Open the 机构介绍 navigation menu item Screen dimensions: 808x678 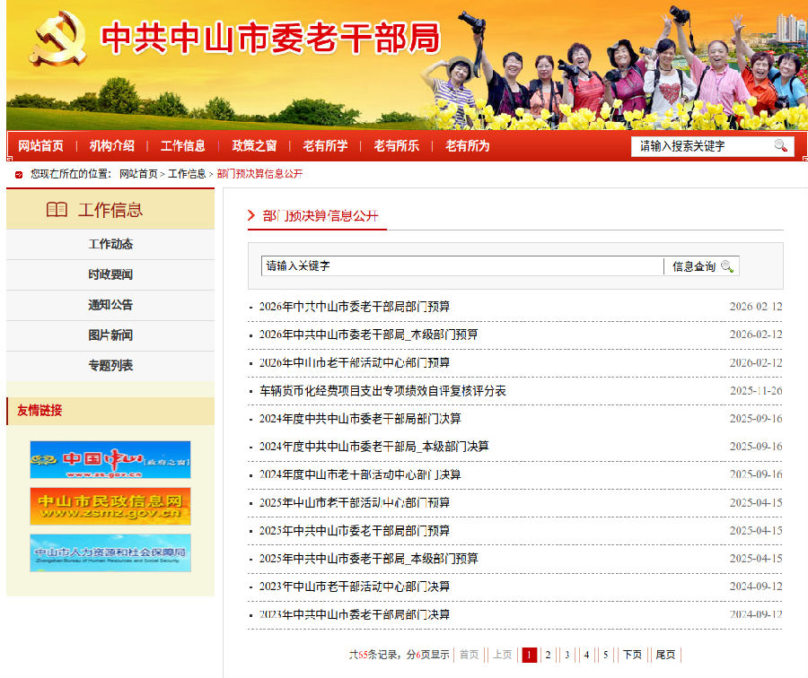point(111,145)
